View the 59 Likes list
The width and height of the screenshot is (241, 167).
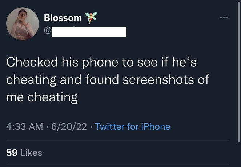click(24, 153)
